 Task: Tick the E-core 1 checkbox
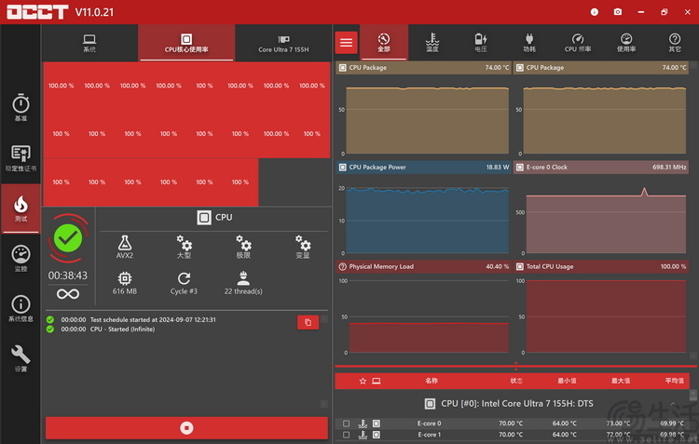[346, 435]
